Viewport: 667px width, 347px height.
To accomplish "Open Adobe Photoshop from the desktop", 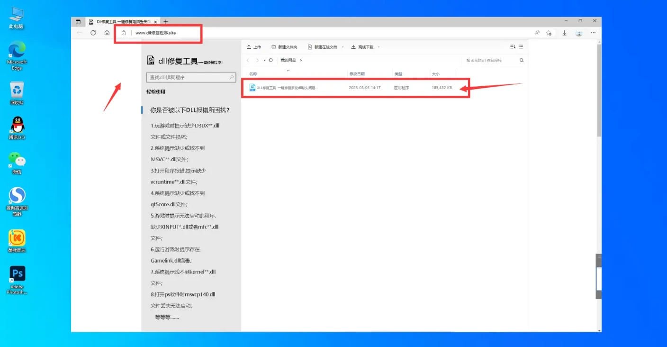I will tap(17, 274).
